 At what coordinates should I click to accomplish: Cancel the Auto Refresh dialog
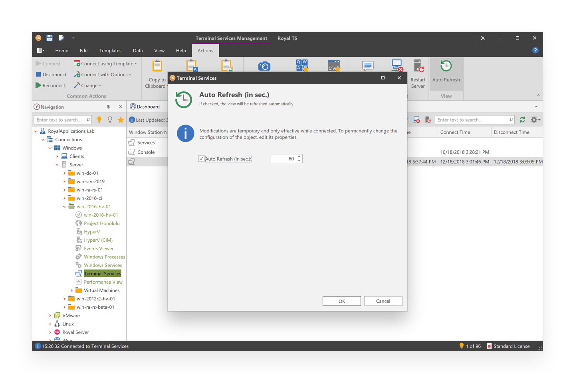(383, 301)
